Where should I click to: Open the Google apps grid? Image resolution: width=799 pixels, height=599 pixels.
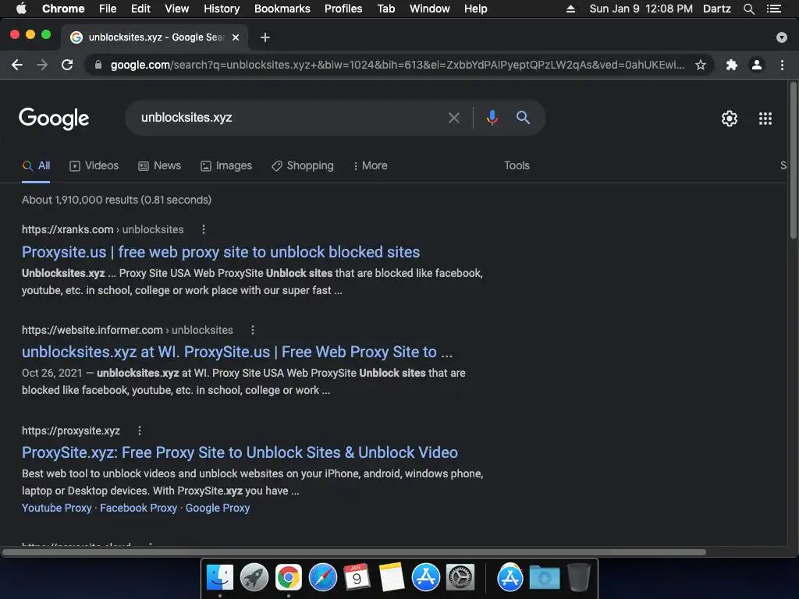pyautogui.click(x=765, y=119)
